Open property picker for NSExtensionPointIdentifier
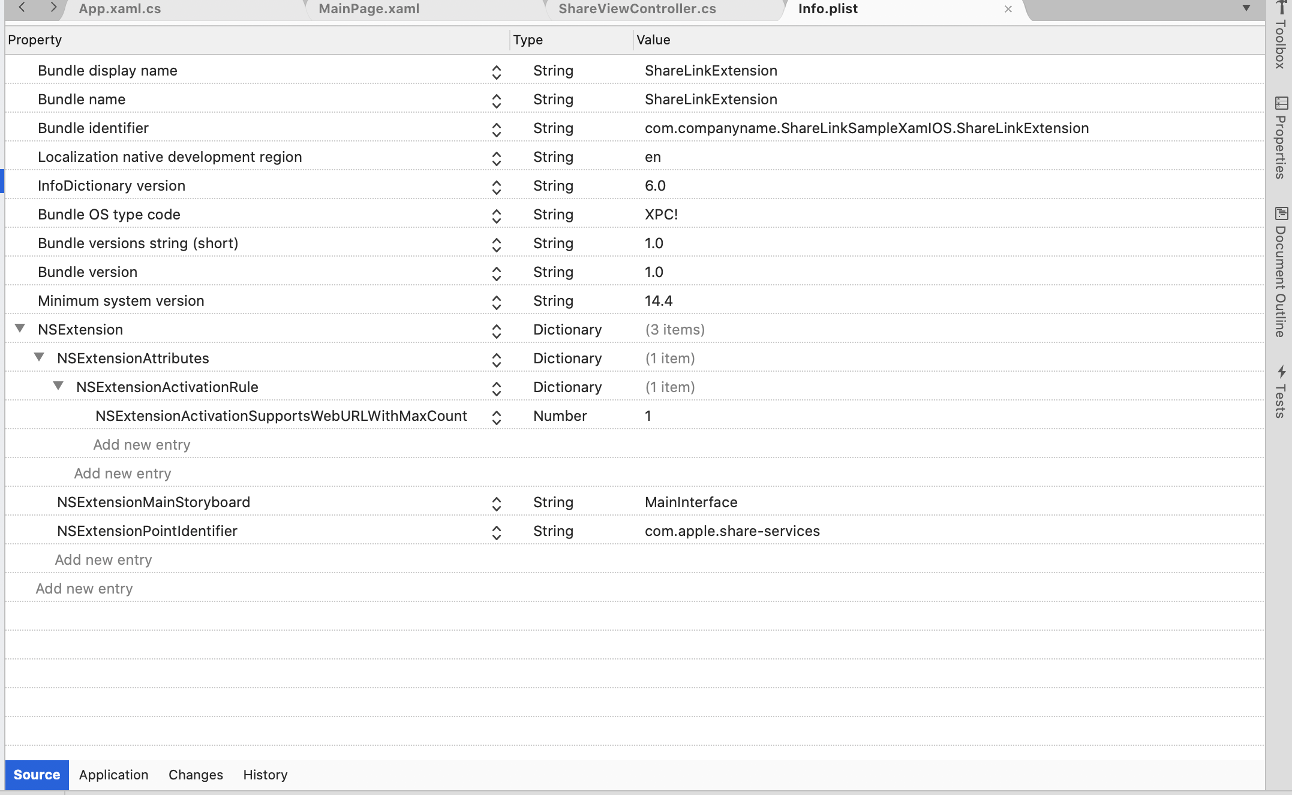Image resolution: width=1292 pixels, height=795 pixels. (x=496, y=532)
